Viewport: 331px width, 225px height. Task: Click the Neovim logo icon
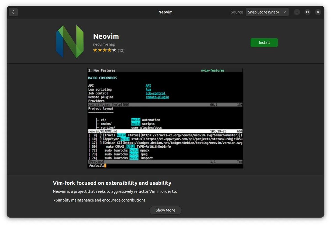pos(70,42)
